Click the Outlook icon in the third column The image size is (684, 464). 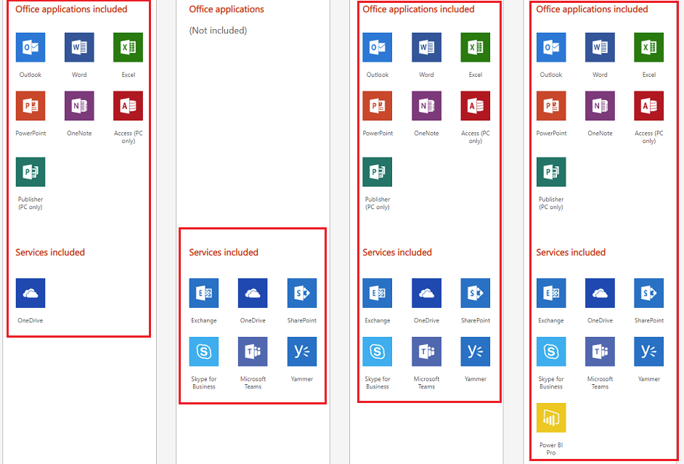pos(378,47)
